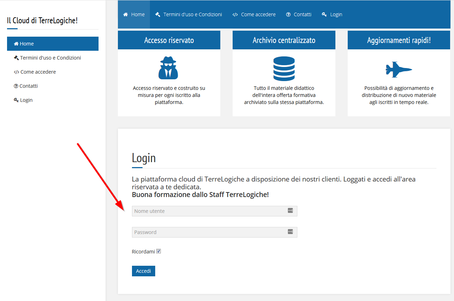Open Home in the top navigation bar
454x301 pixels.
tap(134, 14)
